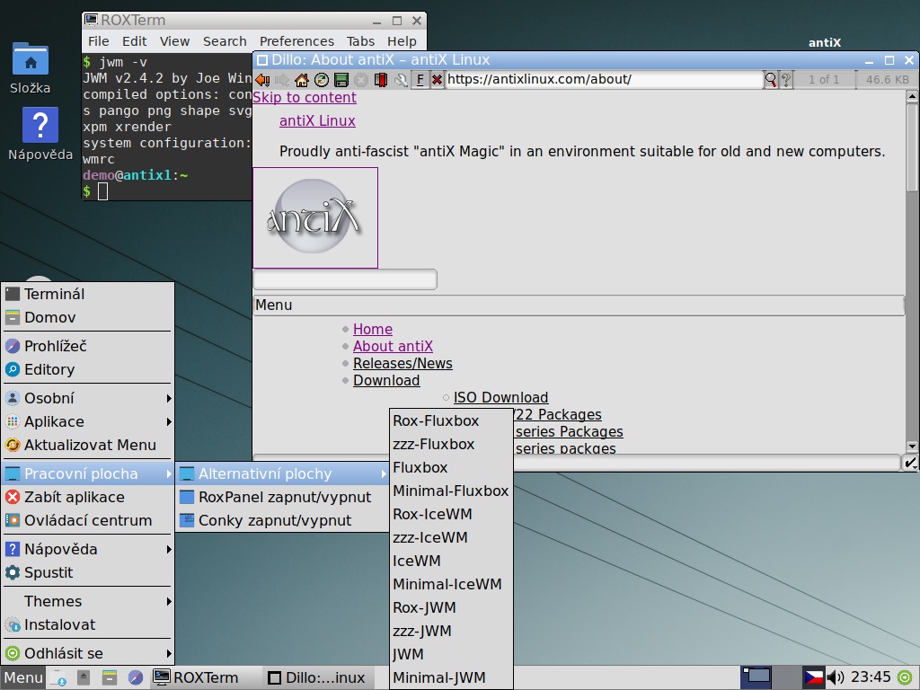Image resolution: width=920 pixels, height=690 pixels.
Task: Click Dillo's URL address field
Action: [604, 80]
